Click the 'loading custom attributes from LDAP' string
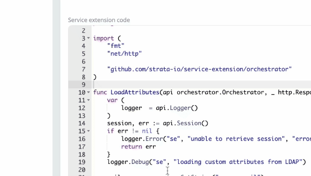The width and height of the screenshot is (311, 176). 238,162
